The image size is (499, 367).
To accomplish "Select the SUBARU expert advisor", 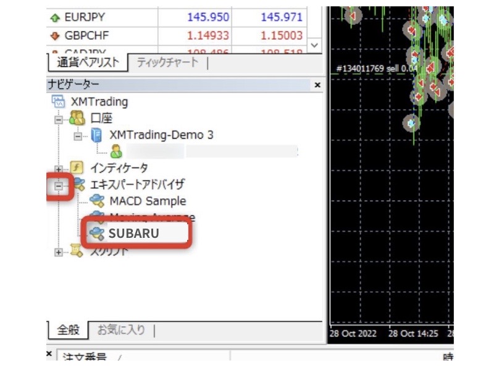I will pos(133,234).
